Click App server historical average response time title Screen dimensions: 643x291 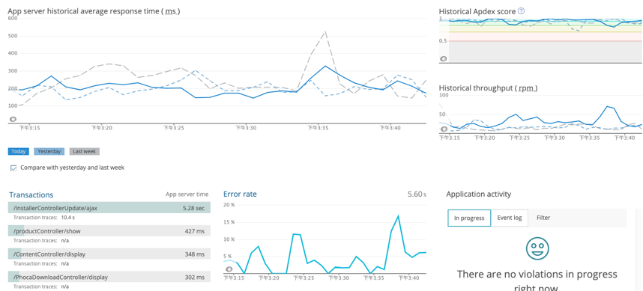pyautogui.click(x=94, y=11)
